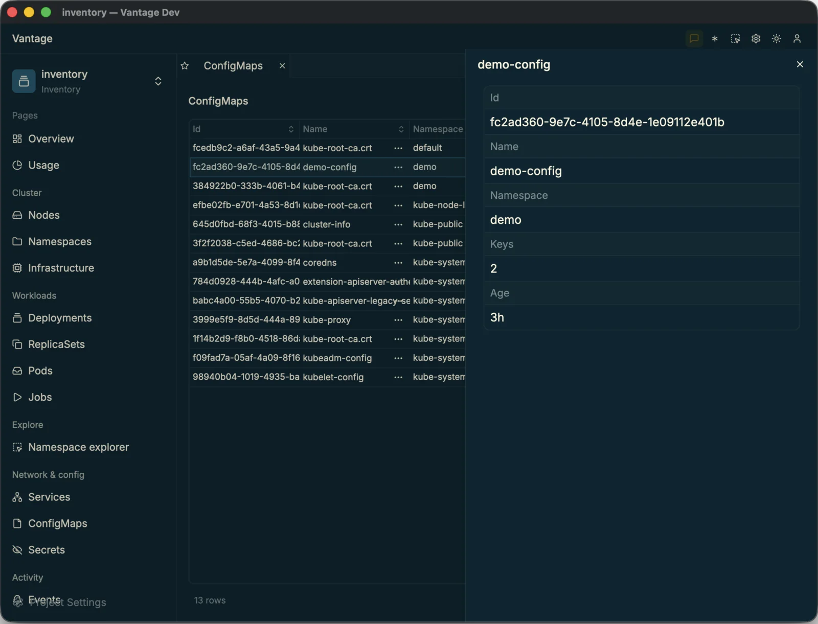Viewport: 818px width, 624px height.
Task: Click the Overview grid icon
Action: [x=17, y=139]
